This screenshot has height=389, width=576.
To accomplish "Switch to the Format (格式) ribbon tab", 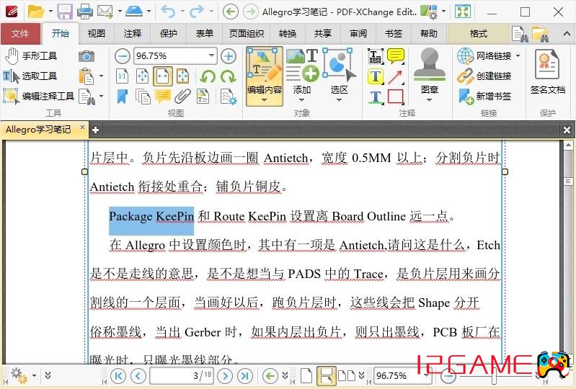I will tap(478, 34).
